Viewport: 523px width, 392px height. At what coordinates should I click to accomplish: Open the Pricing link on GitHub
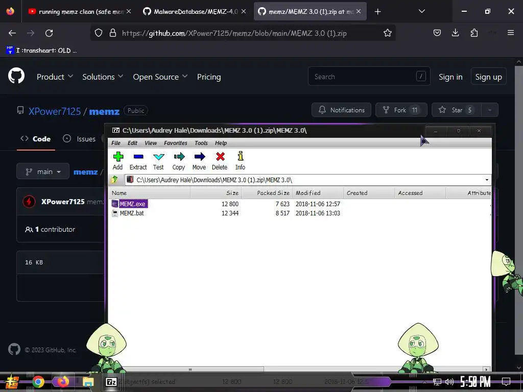[209, 77]
